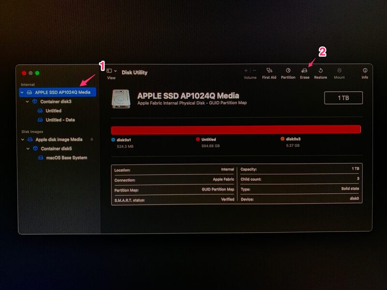Click the 524.3 MB size text
Viewport: 387px width, 290px height.
pyautogui.click(x=125, y=146)
